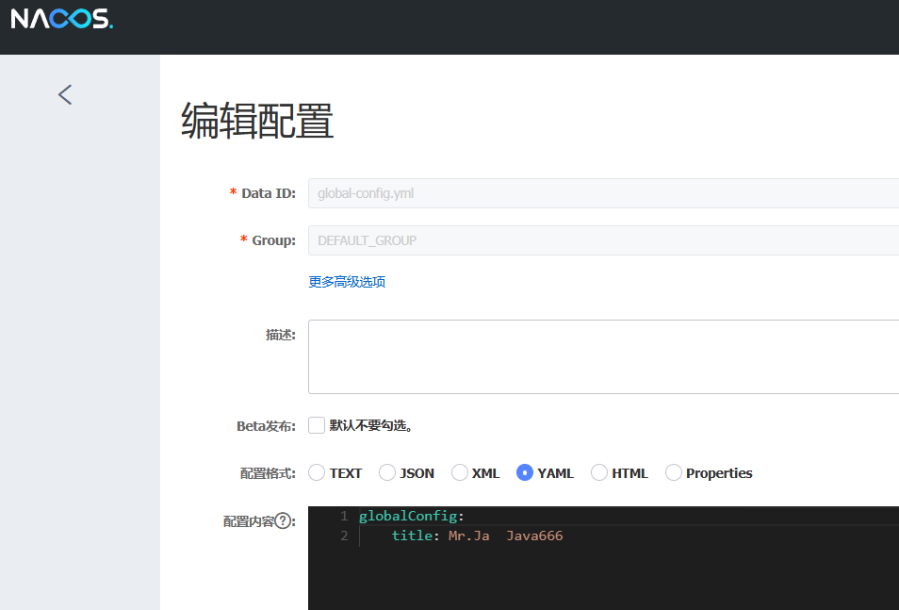This screenshot has width=899, height=610.
Task: Click line number 2 in editor
Action: coord(344,536)
